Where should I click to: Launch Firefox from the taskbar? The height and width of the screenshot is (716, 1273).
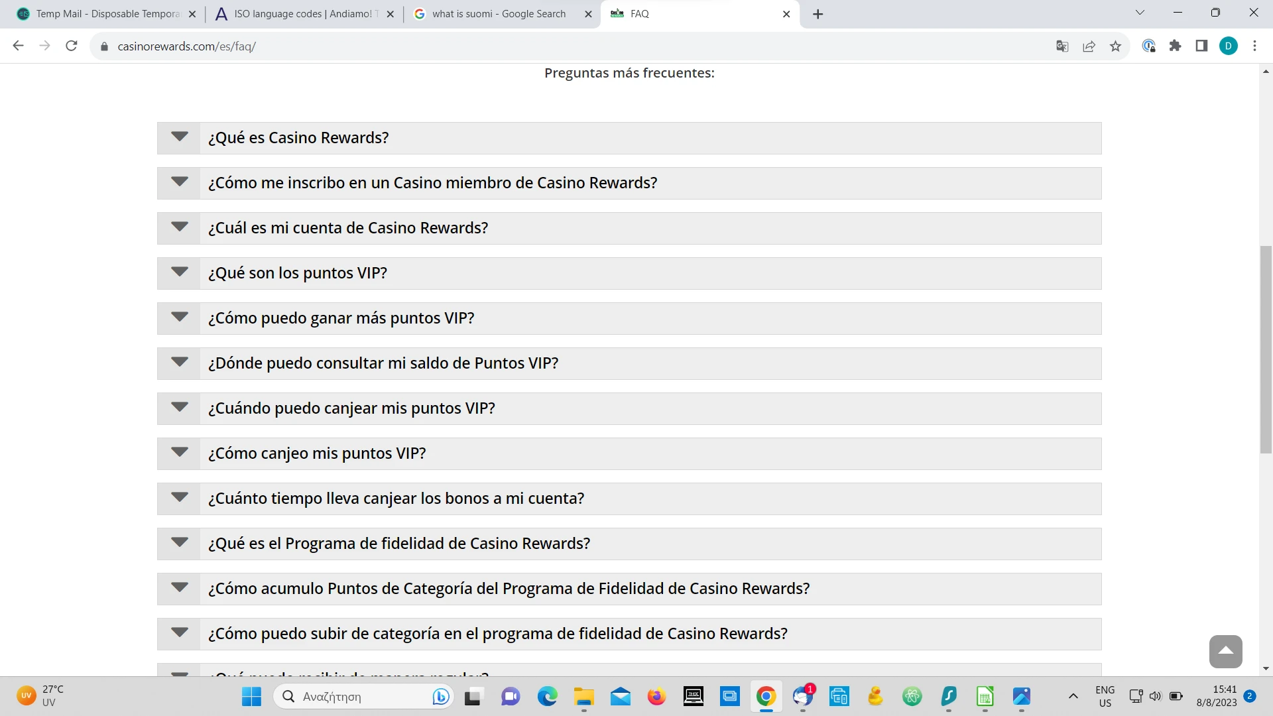pos(657,697)
